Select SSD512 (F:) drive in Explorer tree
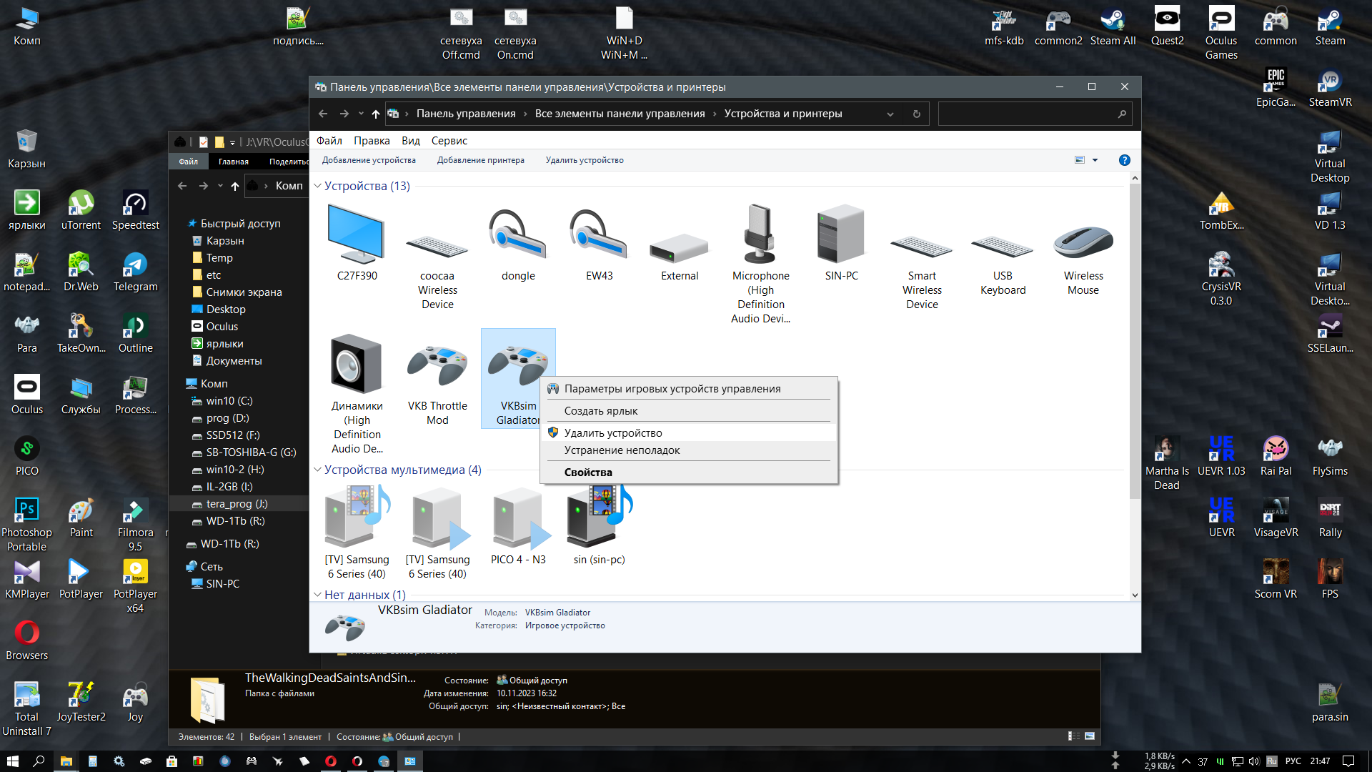The image size is (1372, 772). tap(233, 435)
